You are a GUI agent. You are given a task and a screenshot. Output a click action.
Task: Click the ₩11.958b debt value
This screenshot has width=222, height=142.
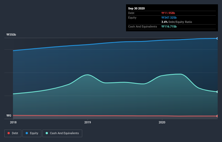pos(168,13)
